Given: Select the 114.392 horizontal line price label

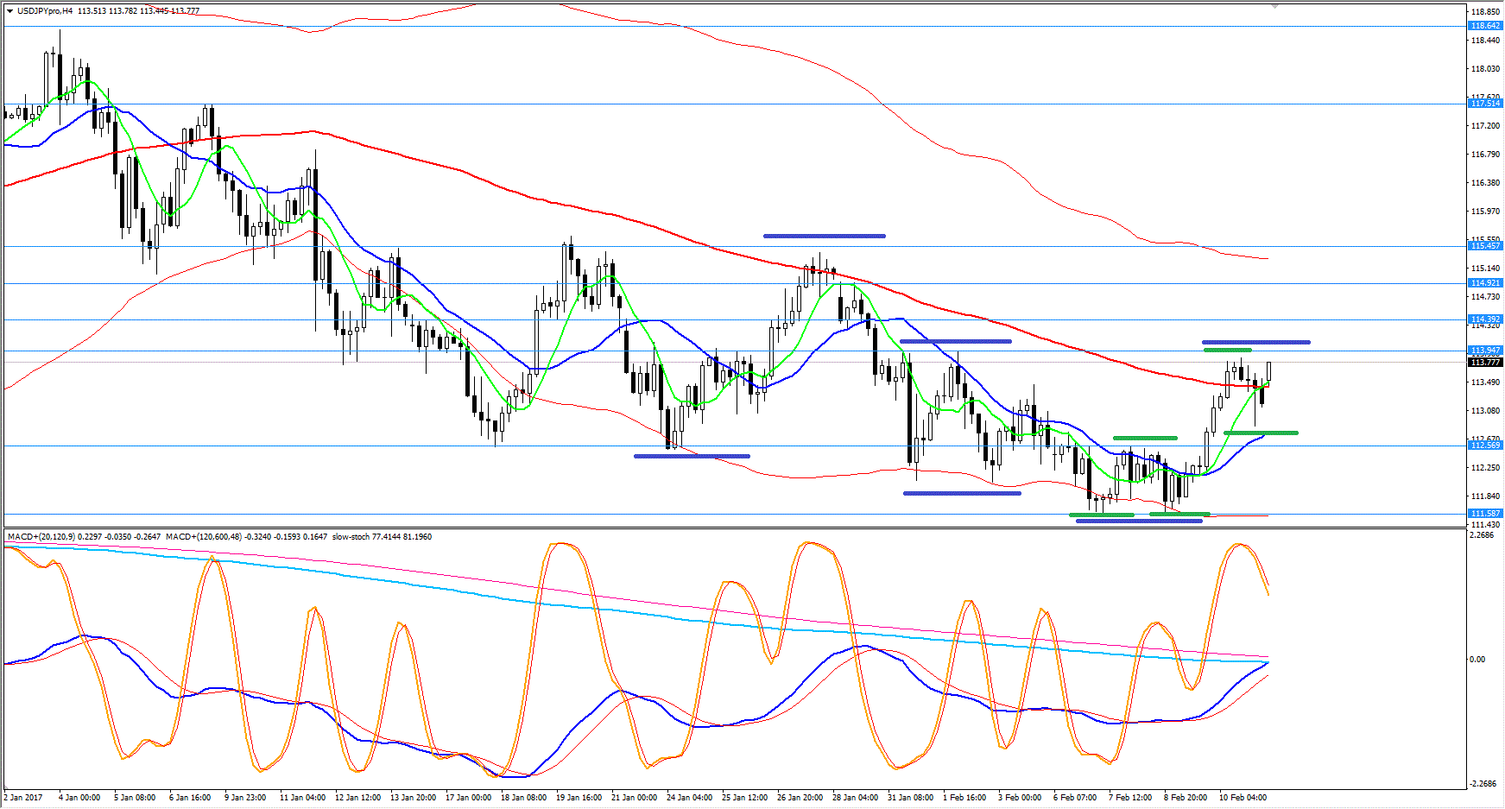Looking at the screenshot, I should [1485, 319].
